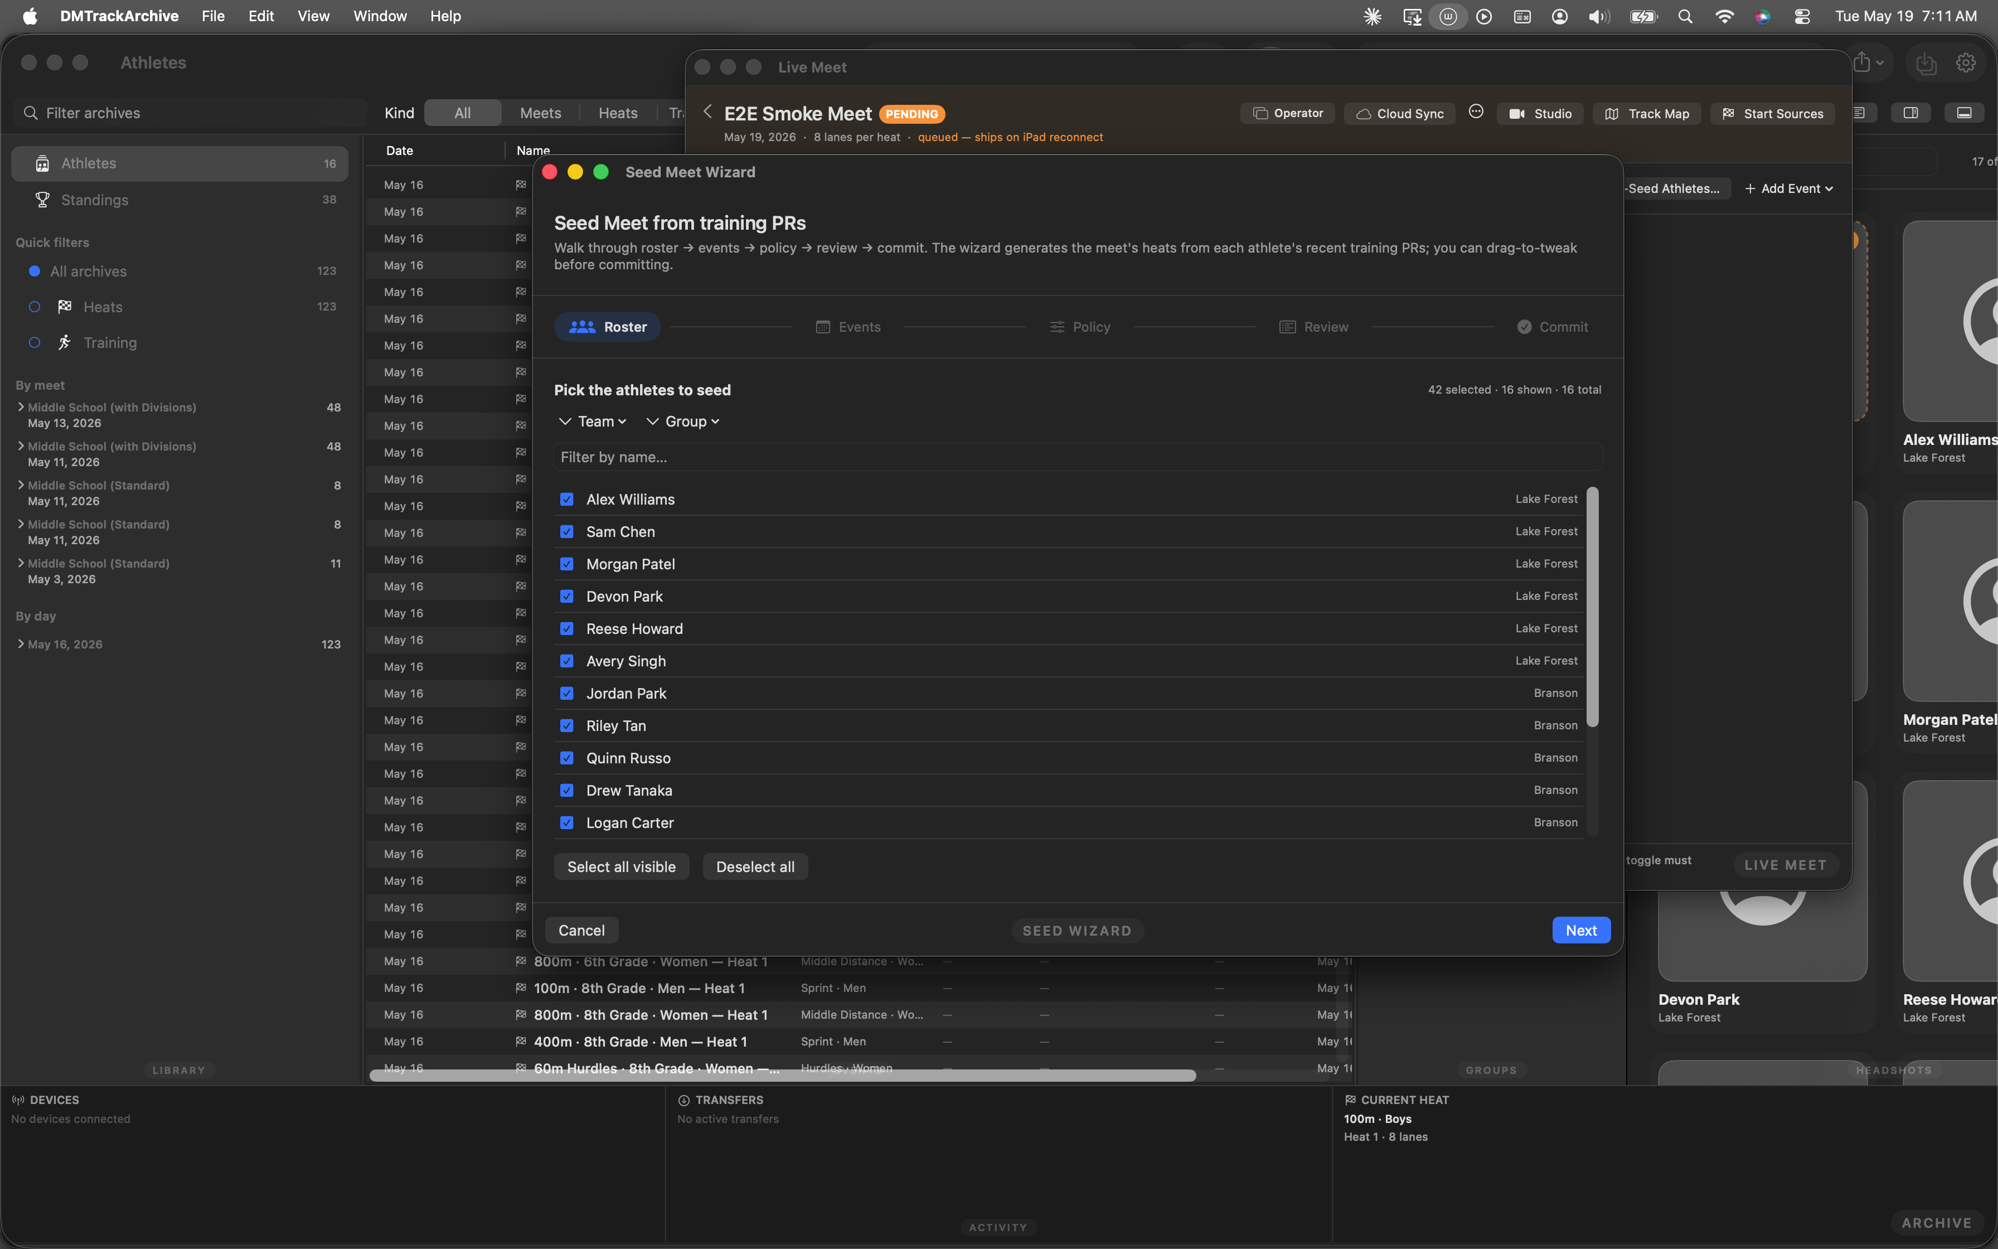This screenshot has width=1998, height=1249.
Task: Click Start Sources flag button
Action: click(1773, 113)
